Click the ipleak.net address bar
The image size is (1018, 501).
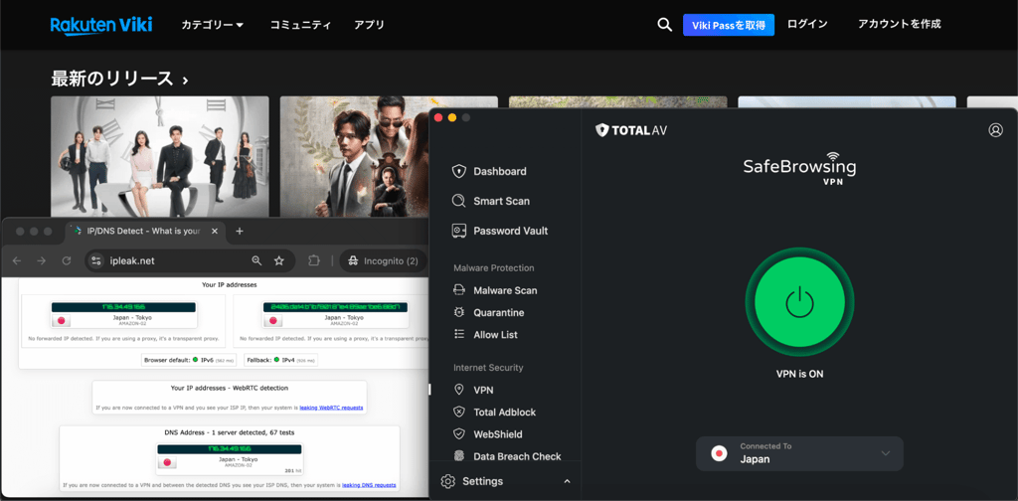[190, 260]
